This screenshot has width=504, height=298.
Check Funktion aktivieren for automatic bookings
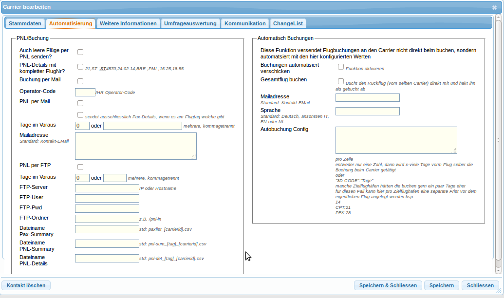tap(341, 67)
